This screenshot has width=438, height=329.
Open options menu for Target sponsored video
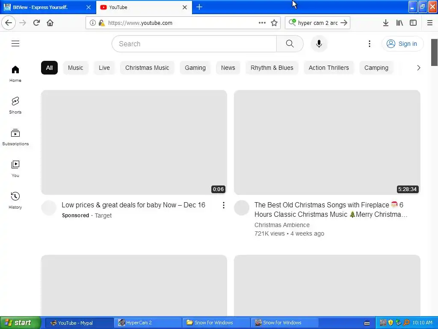[223, 205]
